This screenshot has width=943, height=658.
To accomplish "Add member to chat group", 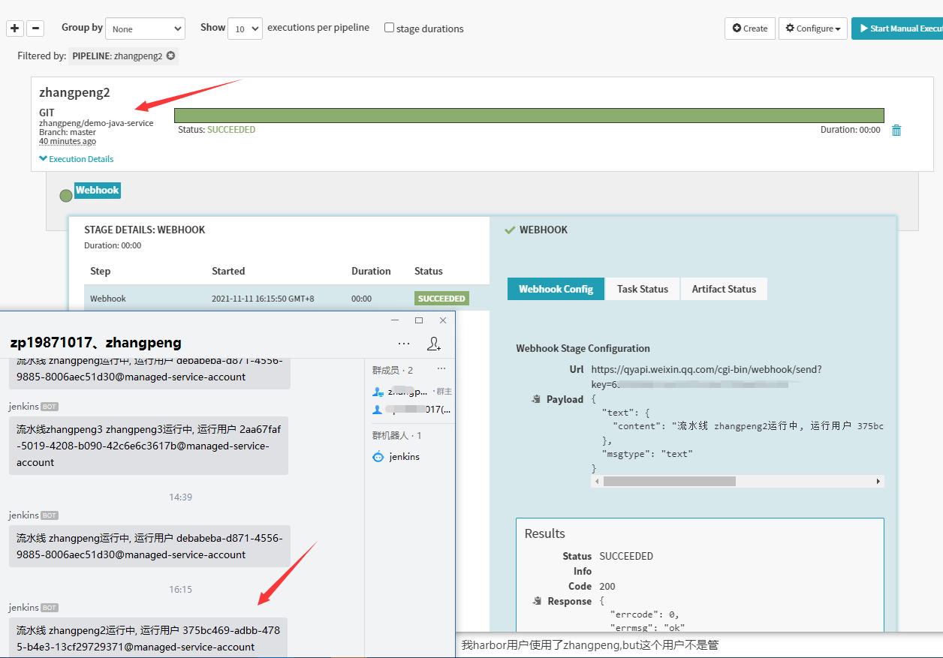I will pyautogui.click(x=434, y=344).
